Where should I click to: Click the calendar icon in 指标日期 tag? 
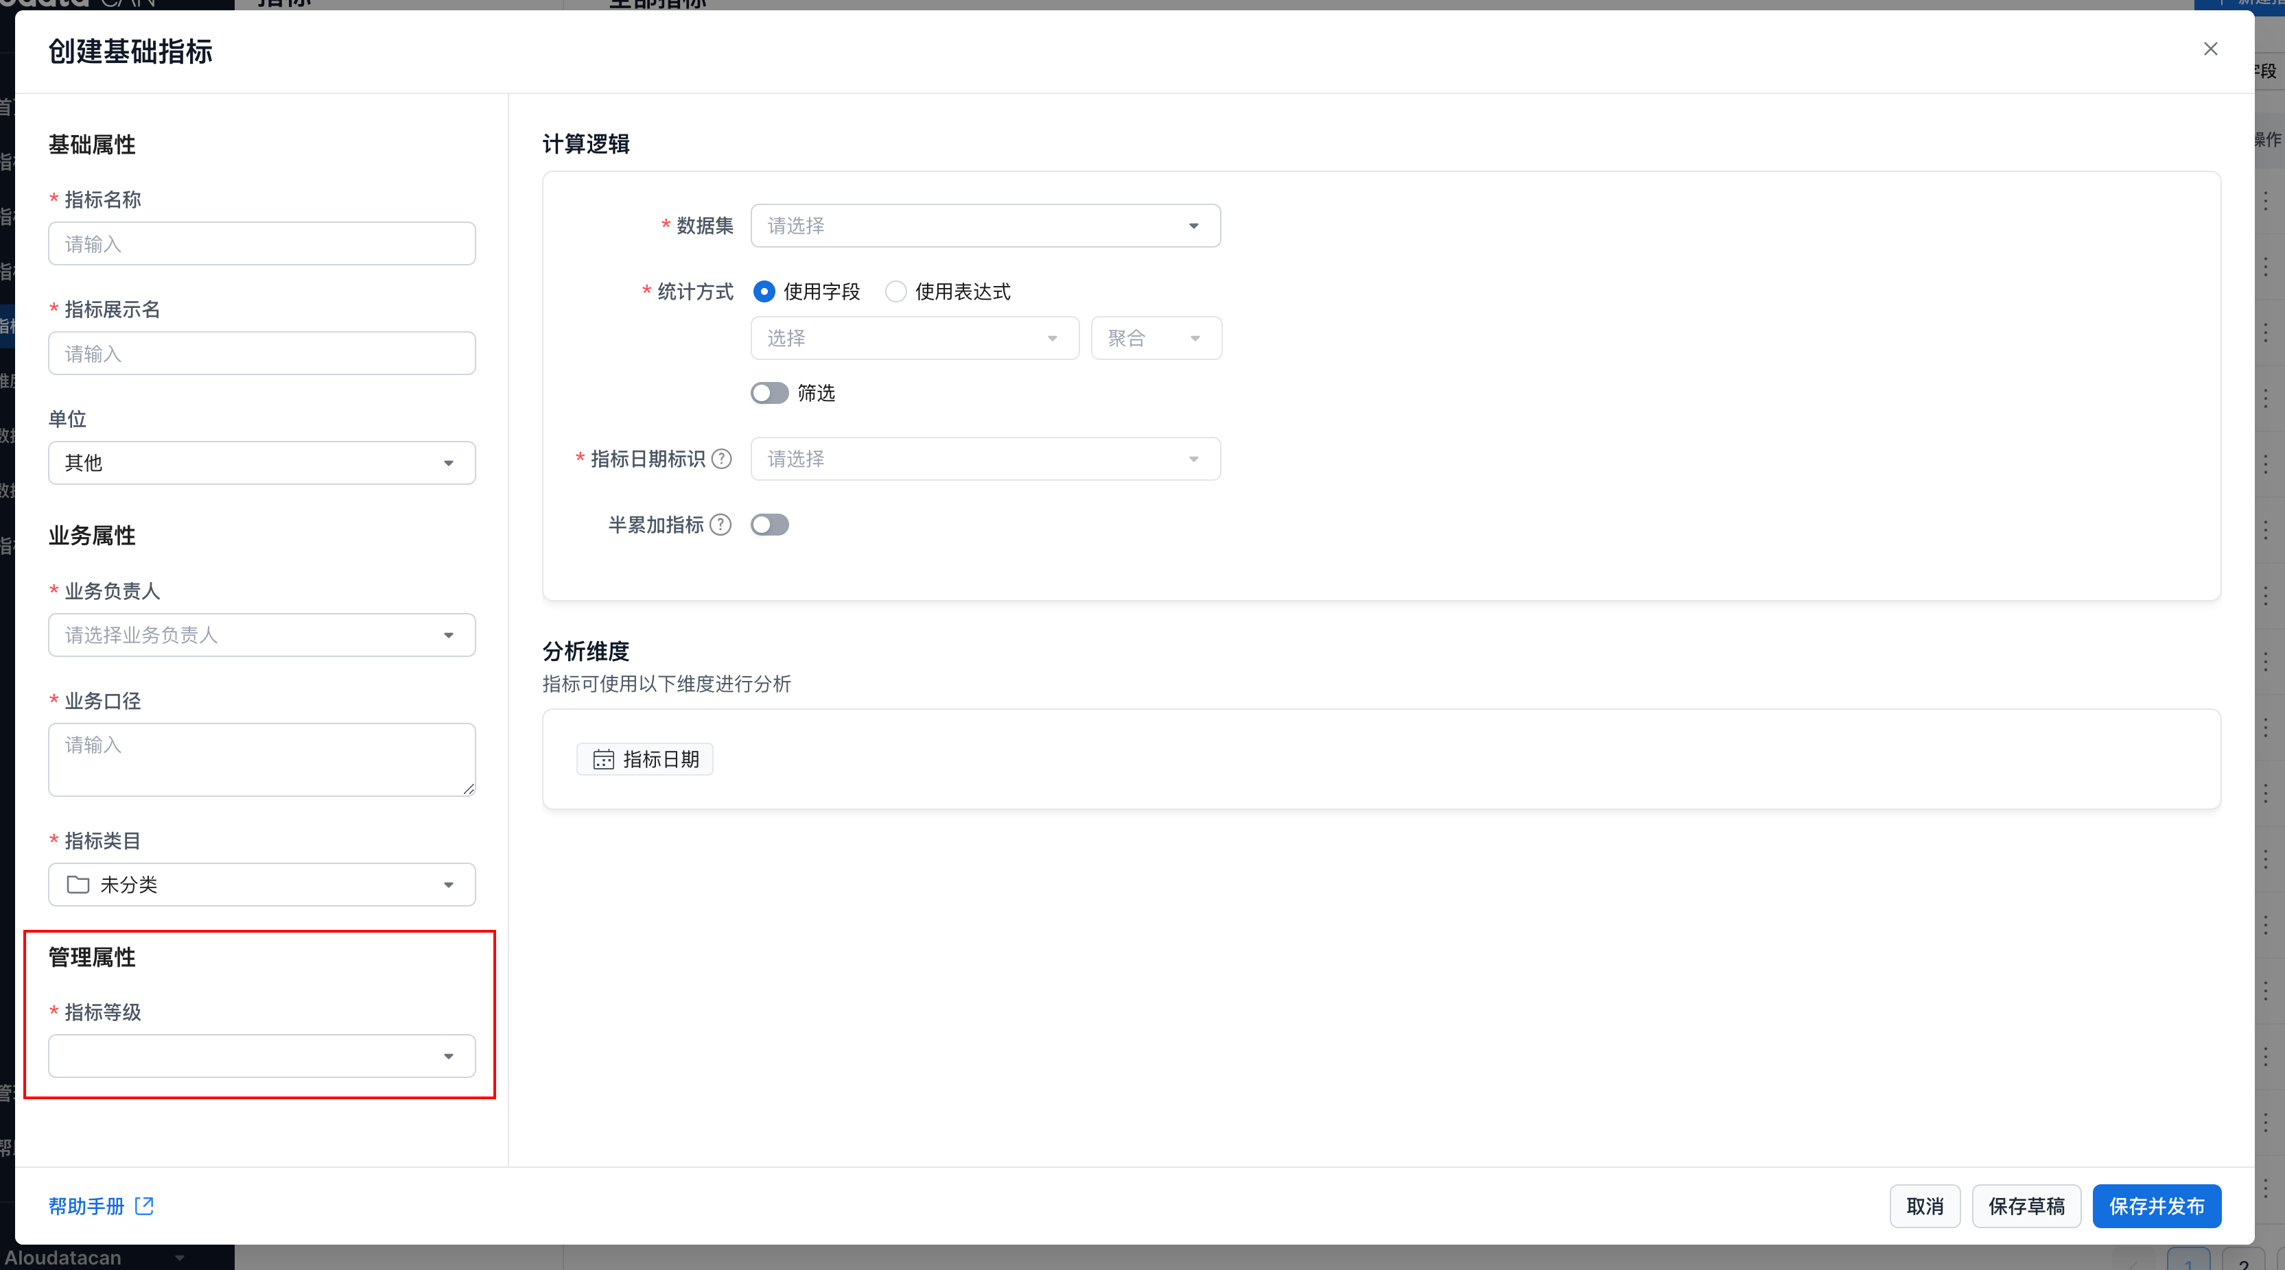click(603, 760)
